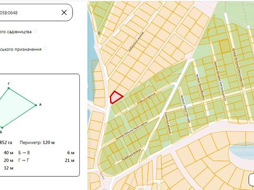Click the cadastral number search field

click(36, 13)
